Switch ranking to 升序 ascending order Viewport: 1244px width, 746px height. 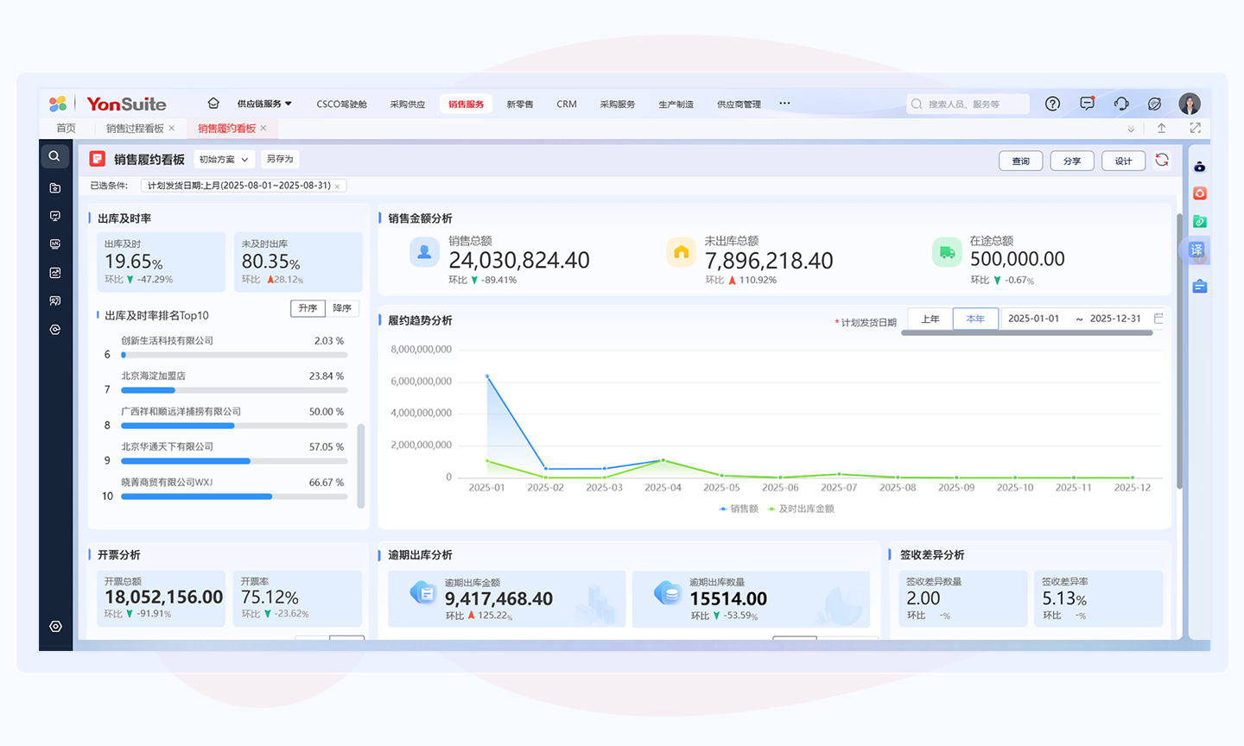308,308
